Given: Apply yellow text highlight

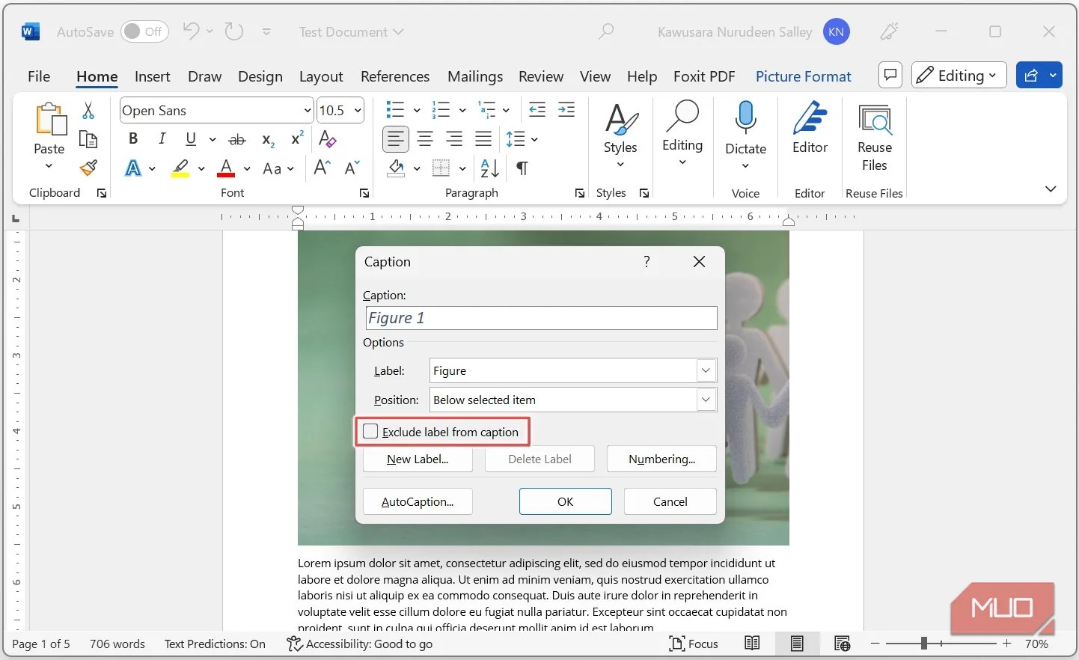Looking at the screenshot, I should (180, 168).
